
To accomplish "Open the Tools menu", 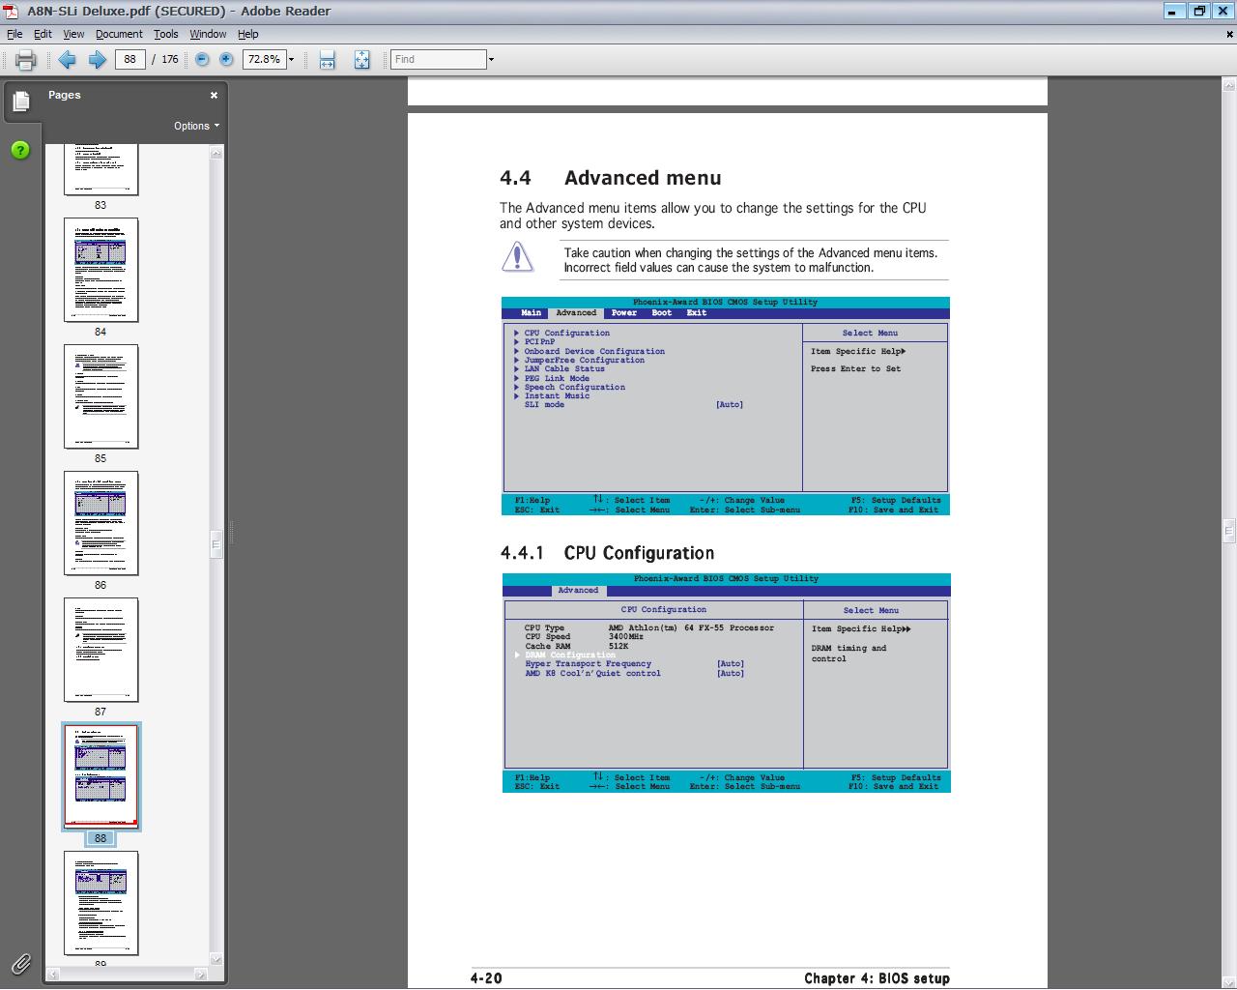I will pyautogui.click(x=166, y=34).
